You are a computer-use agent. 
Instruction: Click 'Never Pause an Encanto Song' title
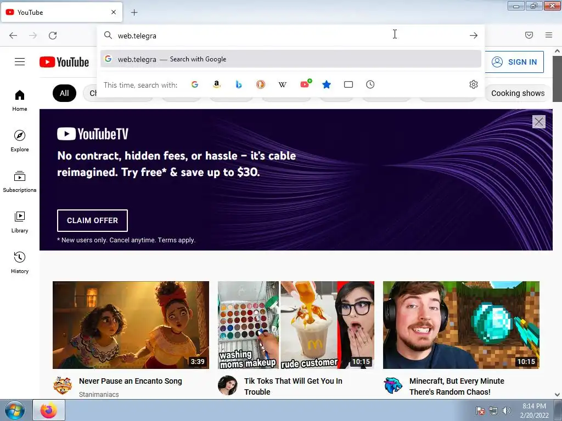131,381
